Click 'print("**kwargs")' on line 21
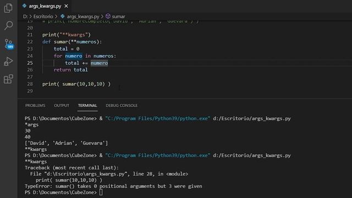 point(67,35)
